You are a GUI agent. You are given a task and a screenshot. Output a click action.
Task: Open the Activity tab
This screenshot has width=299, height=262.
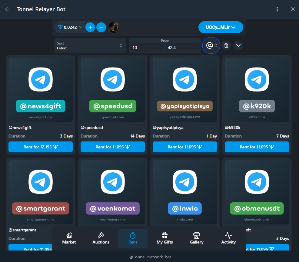coord(228,238)
